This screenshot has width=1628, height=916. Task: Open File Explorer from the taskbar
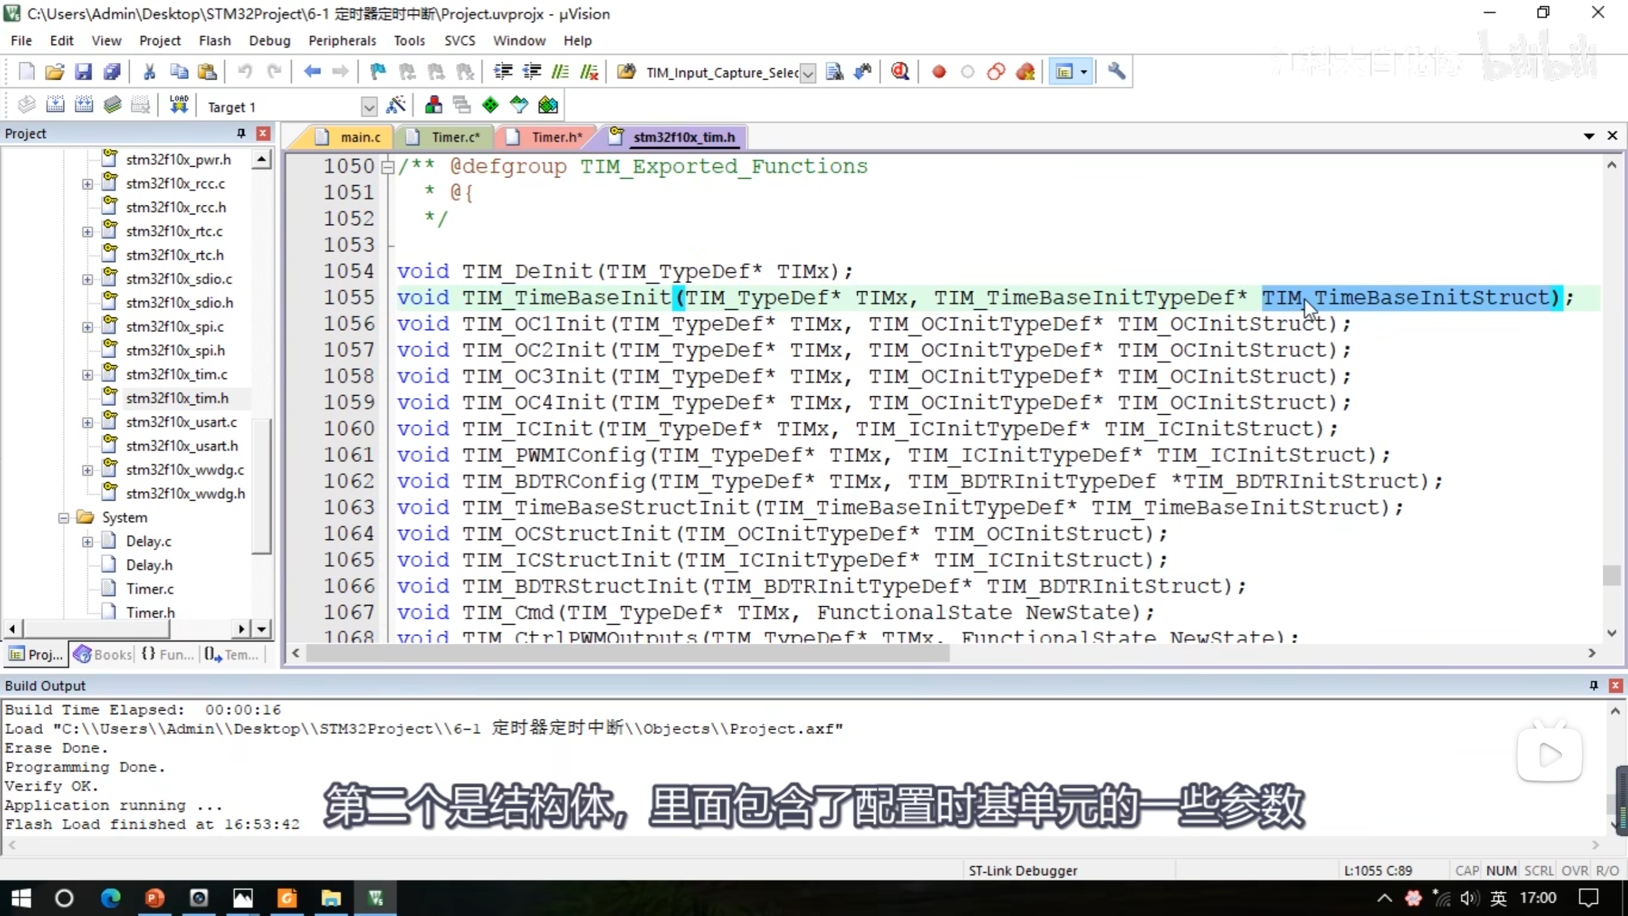331,898
